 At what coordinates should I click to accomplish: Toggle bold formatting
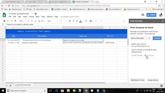tap(70, 21)
